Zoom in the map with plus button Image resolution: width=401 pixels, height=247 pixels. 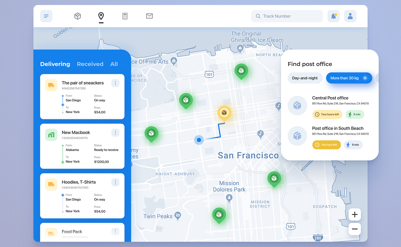point(355,214)
